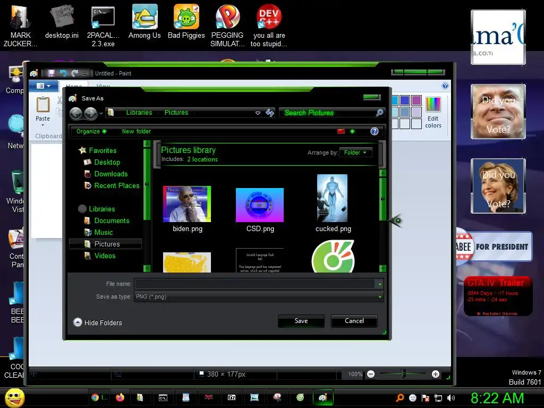544x408 pixels.
Task: Go back using the Save As back arrow
Action: tap(76, 113)
